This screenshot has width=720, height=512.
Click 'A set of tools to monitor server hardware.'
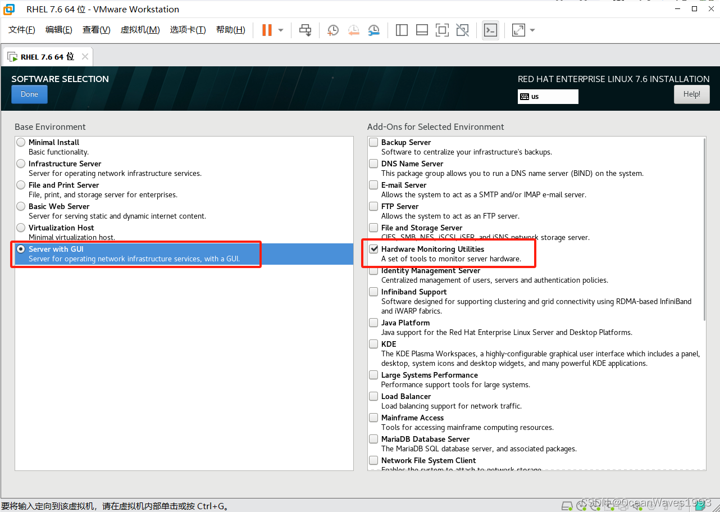click(x=451, y=259)
